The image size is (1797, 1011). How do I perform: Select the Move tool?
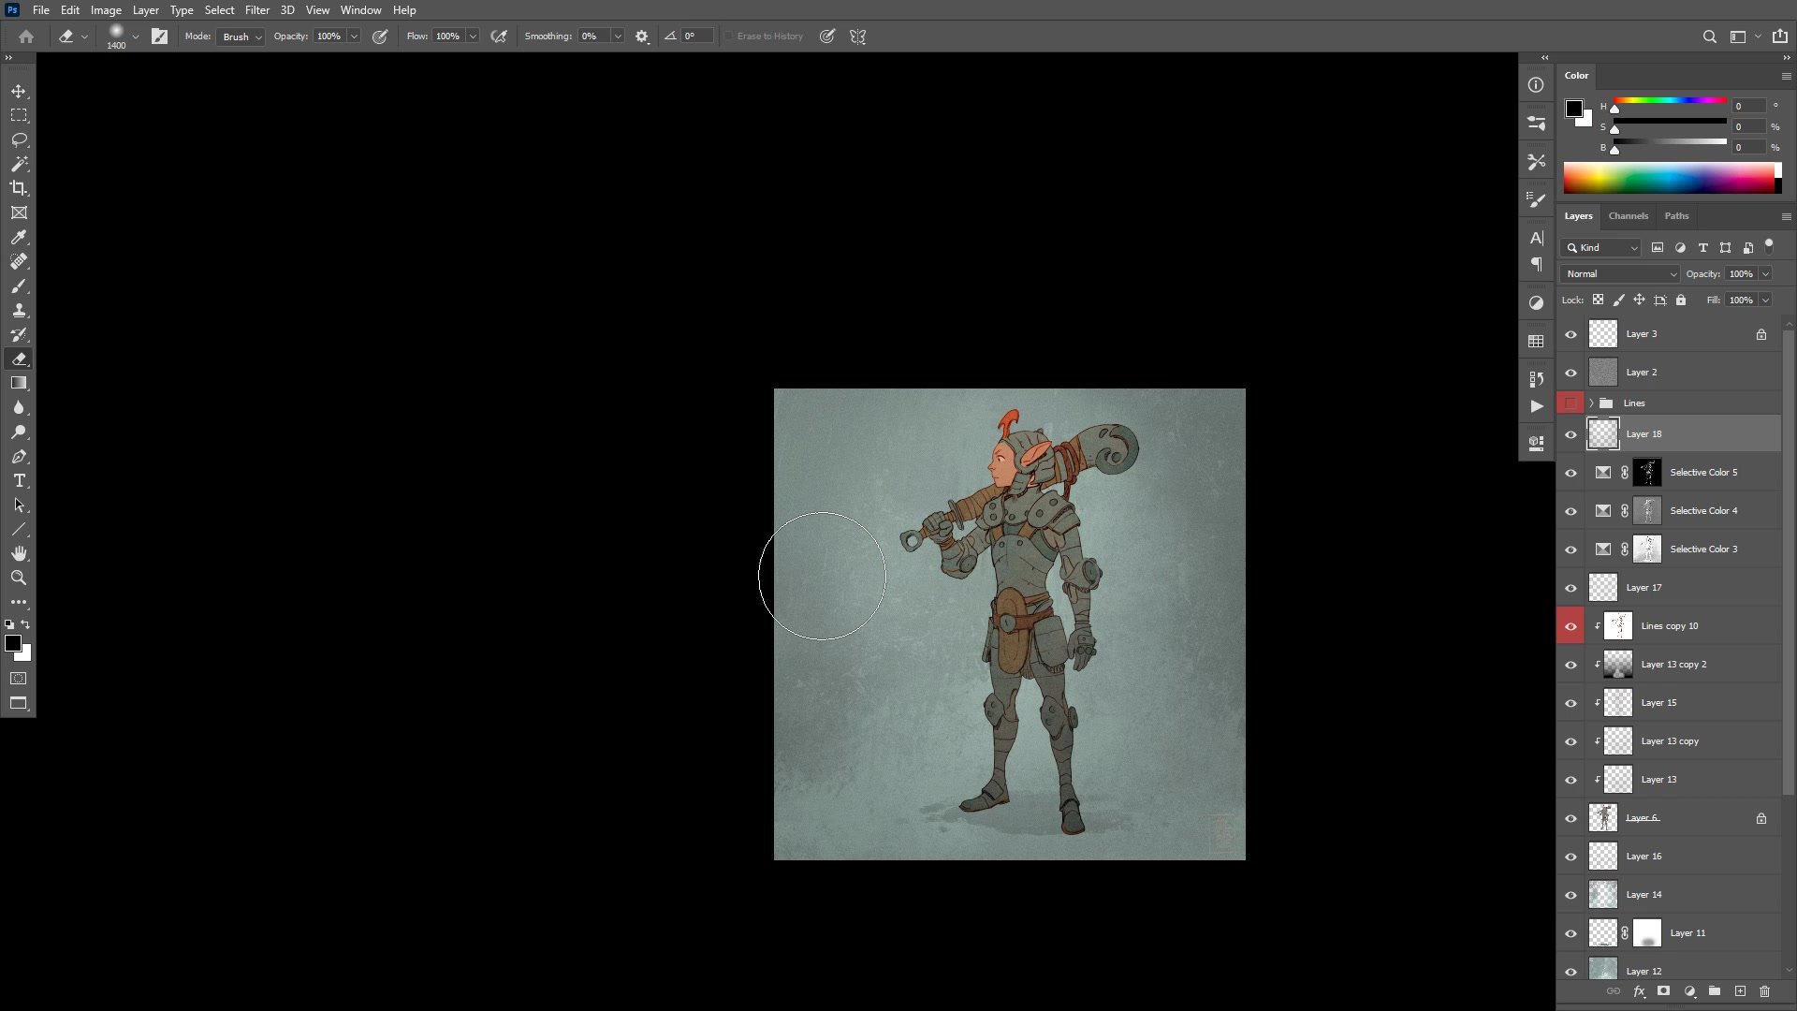19,91
